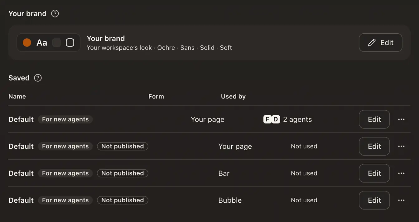Viewport: 419px width, 222px height.
Task: Click the rounded outline square in brand preview
Action: [70, 42]
